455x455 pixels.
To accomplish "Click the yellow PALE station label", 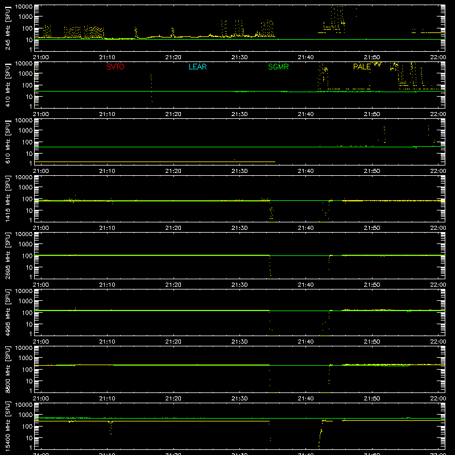I will (x=362, y=67).
